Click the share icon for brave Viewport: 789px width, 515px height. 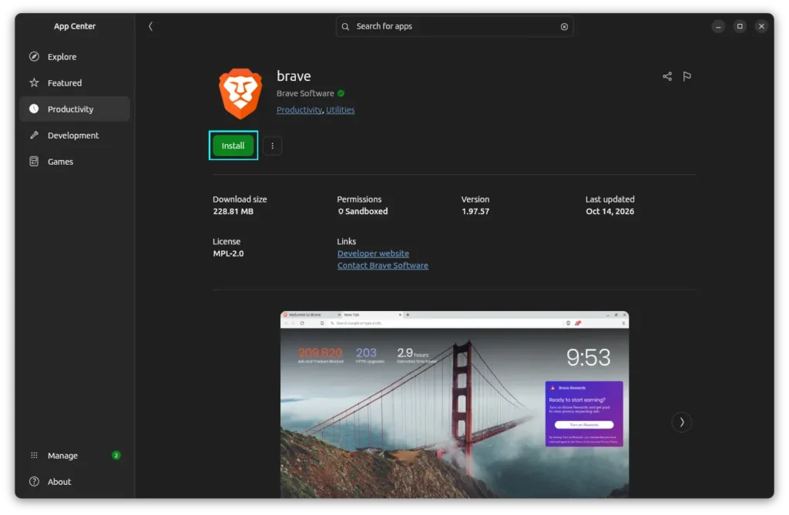tap(667, 76)
